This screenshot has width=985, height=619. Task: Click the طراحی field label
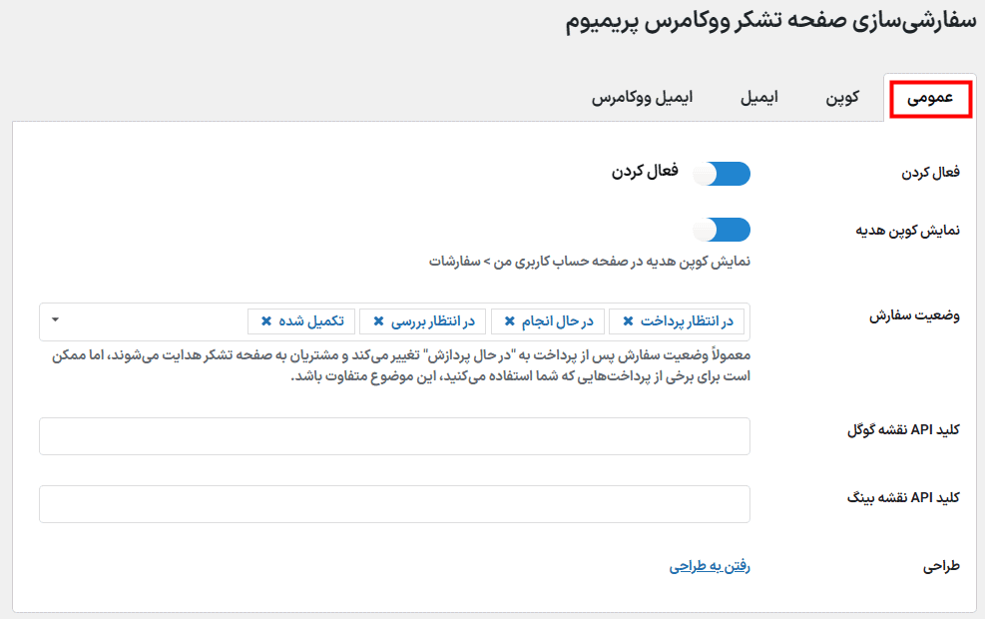pyautogui.click(x=942, y=567)
